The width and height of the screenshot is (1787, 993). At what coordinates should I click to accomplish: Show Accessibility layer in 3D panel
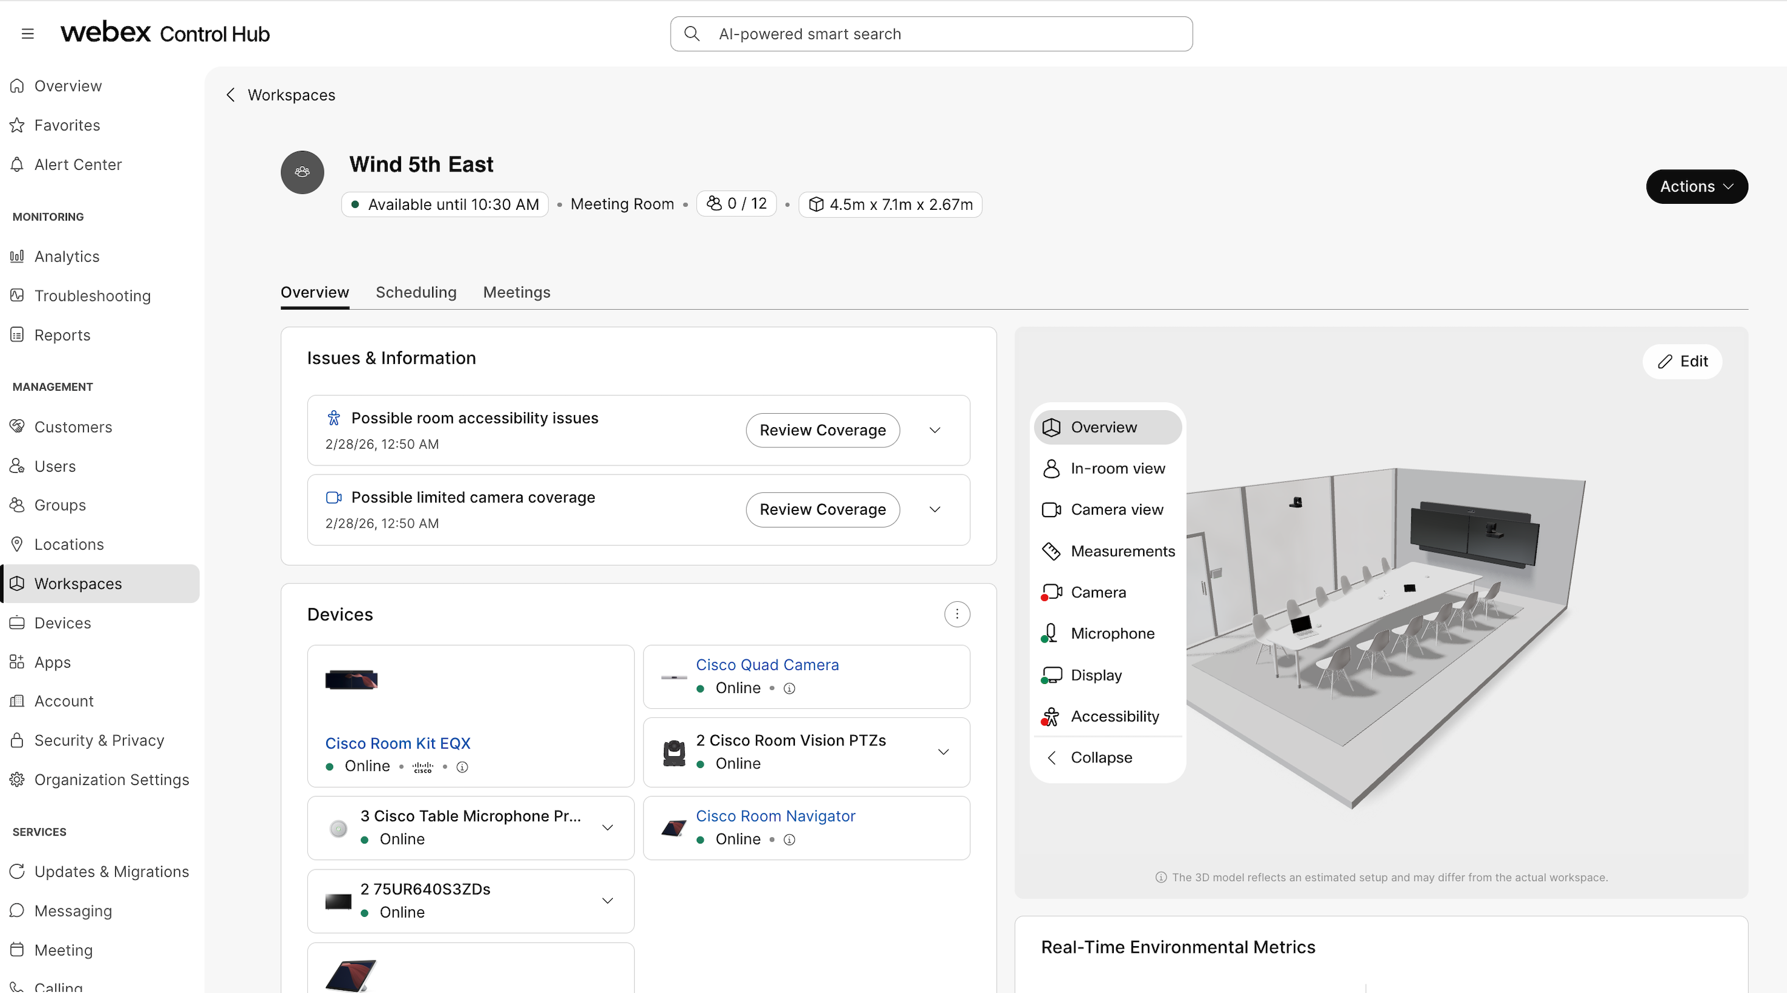click(1107, 716)
